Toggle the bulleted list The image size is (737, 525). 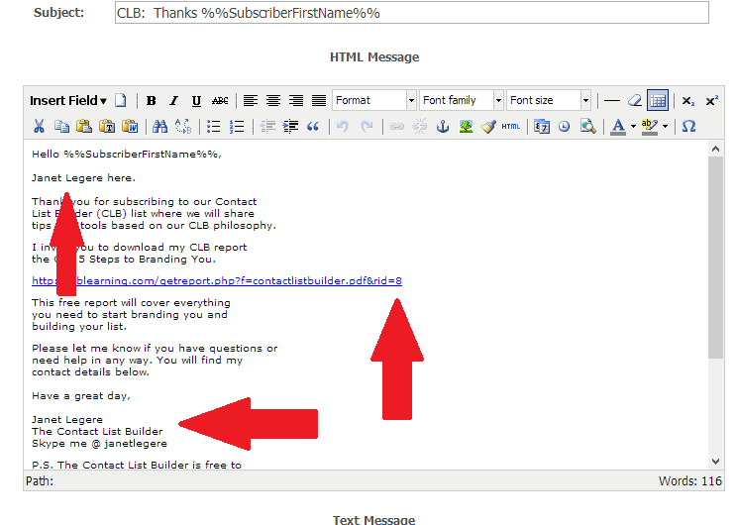click(x=213, y=126)
